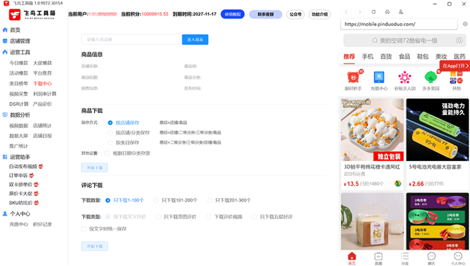
Task: Select 按类目保存 save mode
Action: coord(110,143)
